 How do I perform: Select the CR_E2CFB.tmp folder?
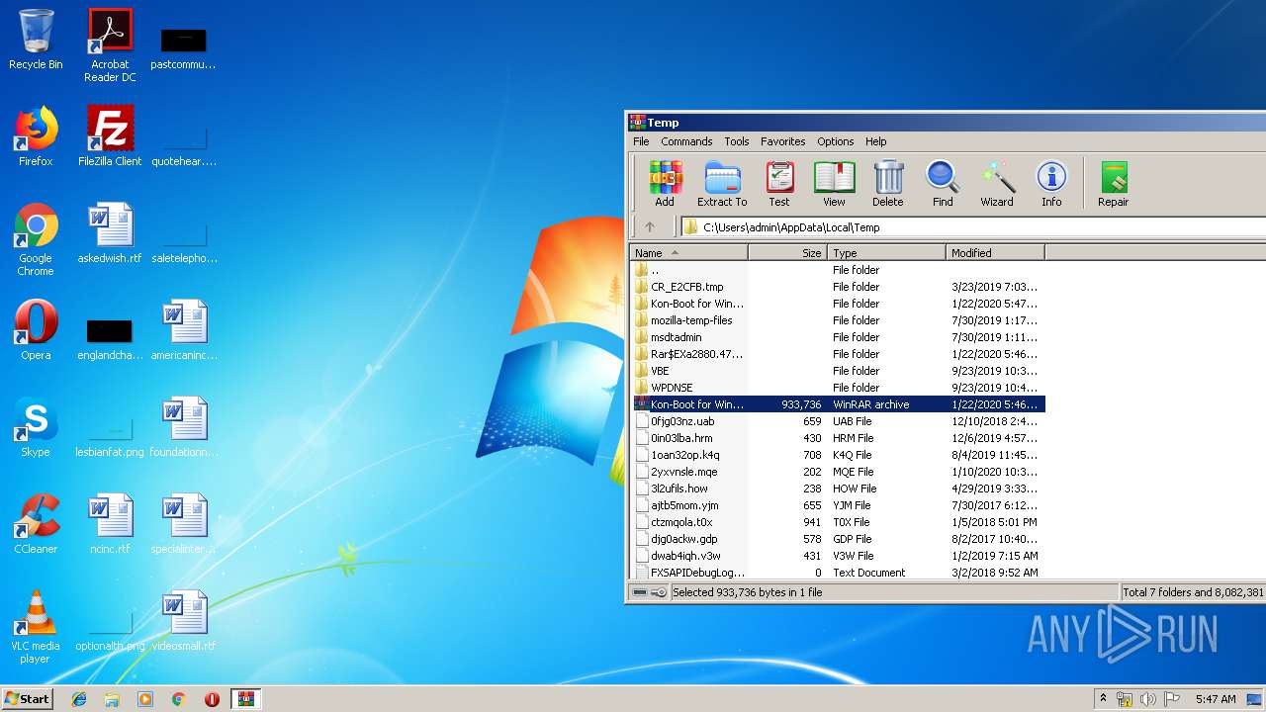(838, 287)
